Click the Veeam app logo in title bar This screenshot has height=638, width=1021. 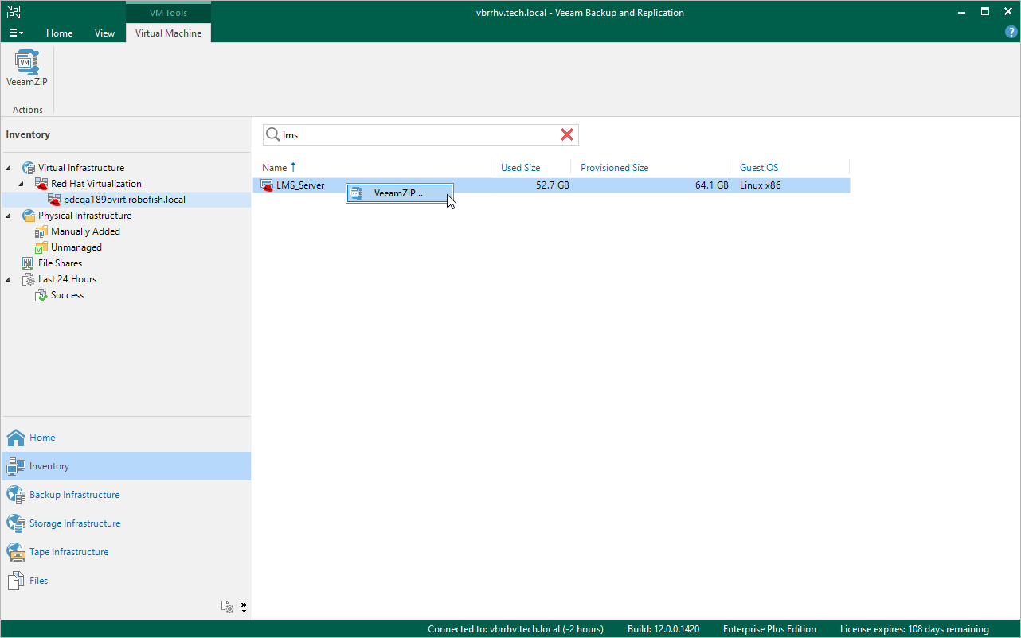(x=13, y=12)
